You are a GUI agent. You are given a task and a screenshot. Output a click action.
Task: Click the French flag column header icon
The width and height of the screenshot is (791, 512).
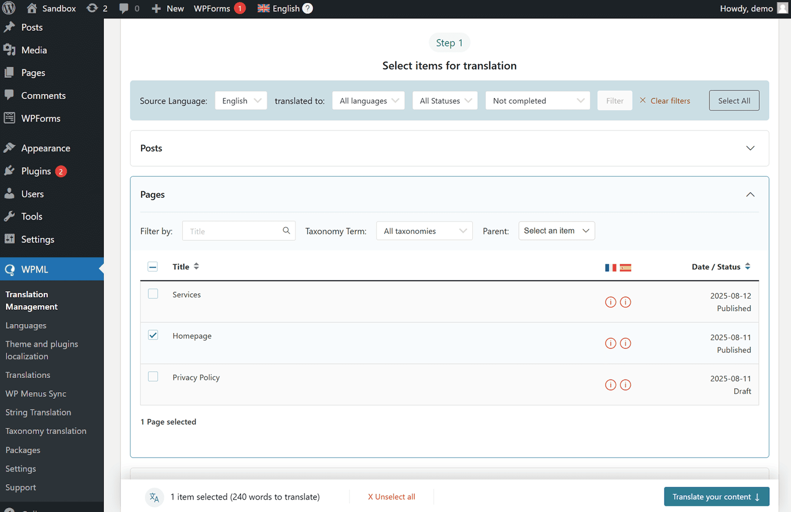tap(611, 267)
